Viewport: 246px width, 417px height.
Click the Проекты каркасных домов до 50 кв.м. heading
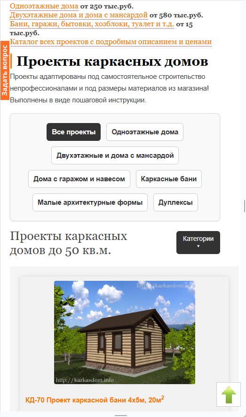69,243
